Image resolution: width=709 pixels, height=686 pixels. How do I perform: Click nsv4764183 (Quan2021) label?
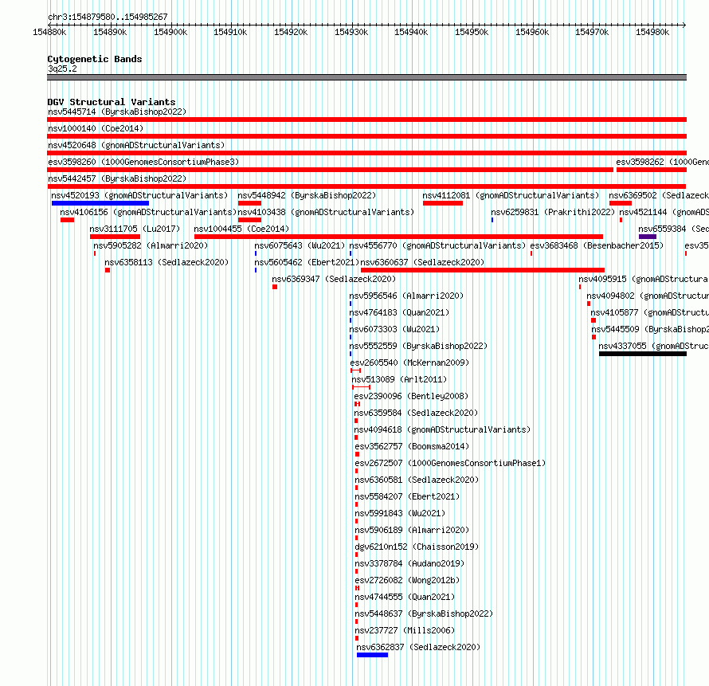[x=399, y=312]
